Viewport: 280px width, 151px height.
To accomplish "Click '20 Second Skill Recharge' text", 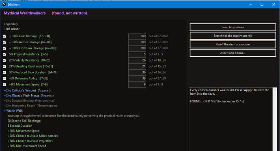I will pyautogui.click(x=24, y=121).
